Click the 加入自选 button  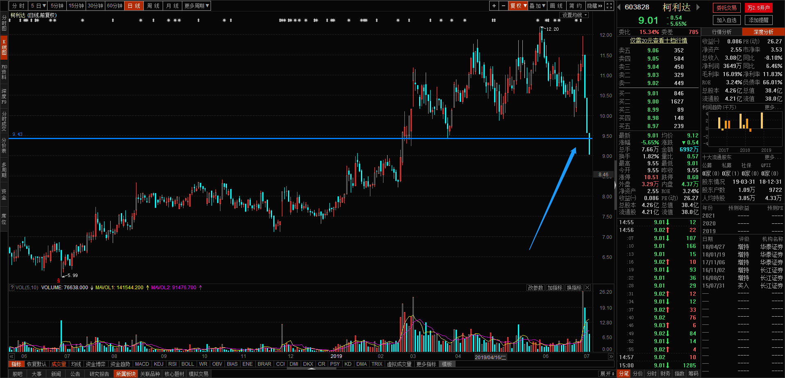pos(726,20)
